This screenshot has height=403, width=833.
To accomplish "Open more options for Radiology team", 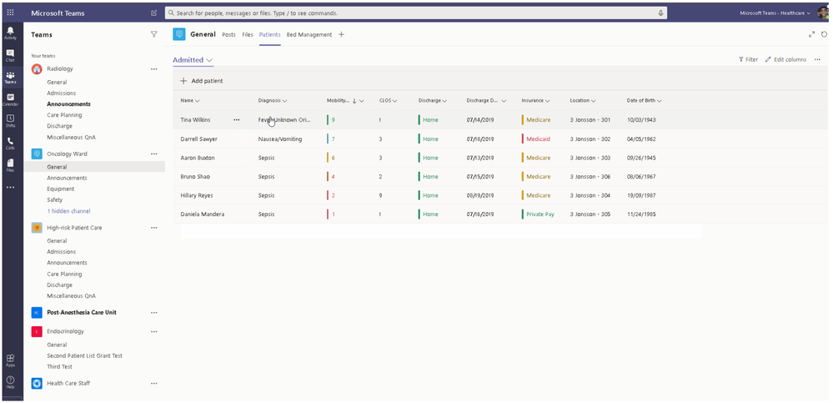I will click(x=154, y=68).
